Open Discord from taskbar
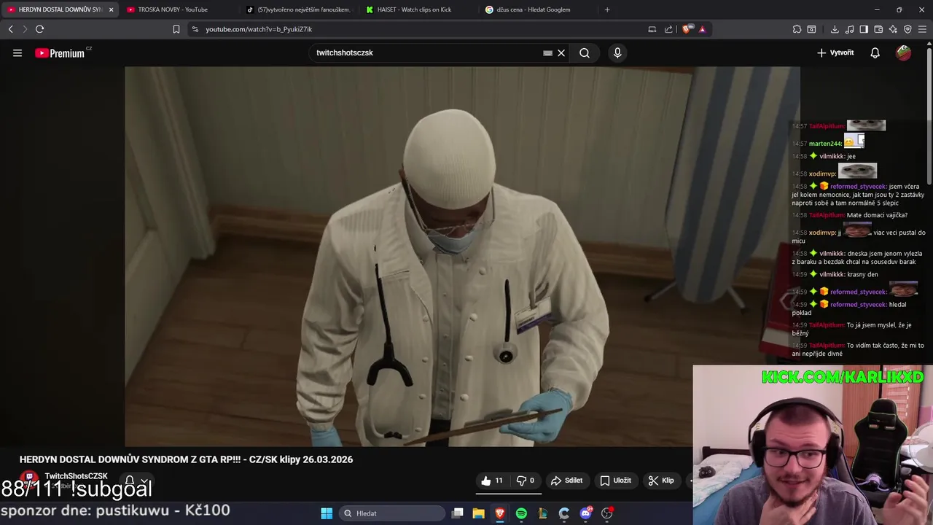The width and height of the screenshot is (933, 525). click(585, 513)
